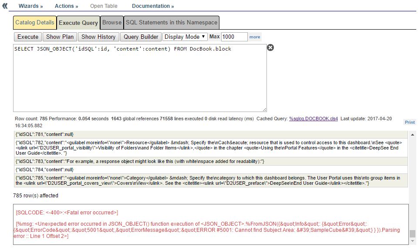Click inside the SQL query text area
The image size is (418, 251).
pyautogui.click(x=140, y=78)
